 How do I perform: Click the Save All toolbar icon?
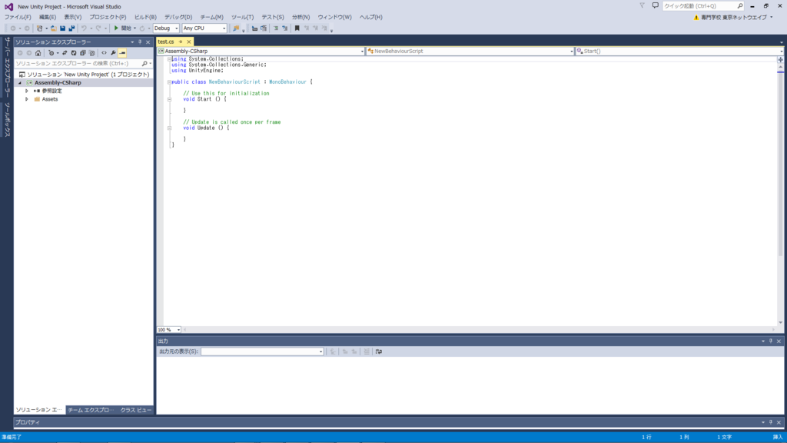click(71, 28)
